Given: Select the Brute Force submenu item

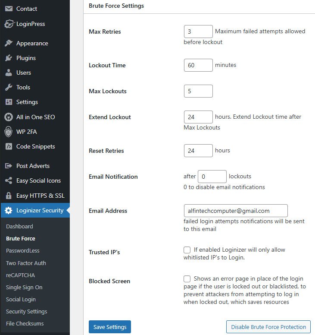Looking at the screenshot, I should click(x=21, y=238).
